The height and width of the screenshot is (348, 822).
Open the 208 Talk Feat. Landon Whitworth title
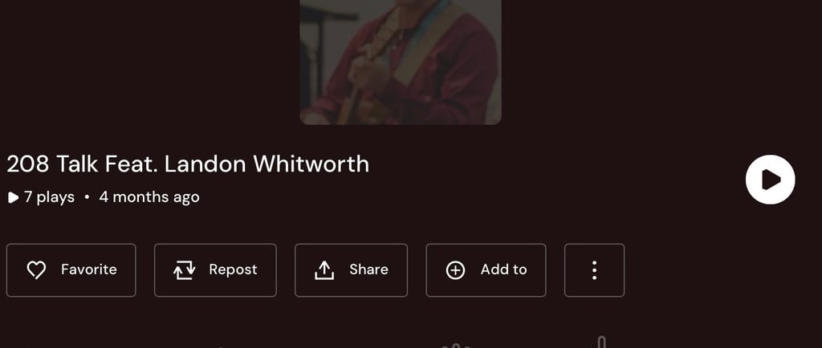tap(188, 164)
